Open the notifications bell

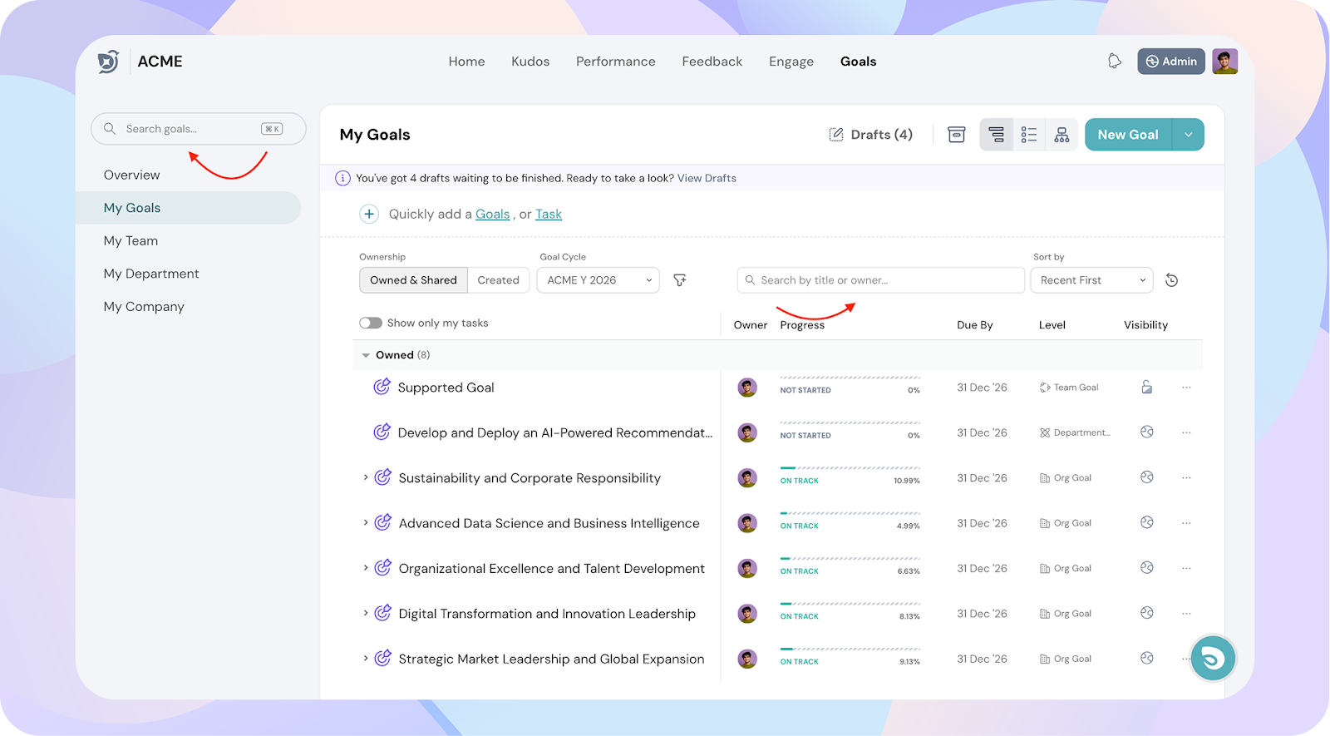pos(1115,61)
